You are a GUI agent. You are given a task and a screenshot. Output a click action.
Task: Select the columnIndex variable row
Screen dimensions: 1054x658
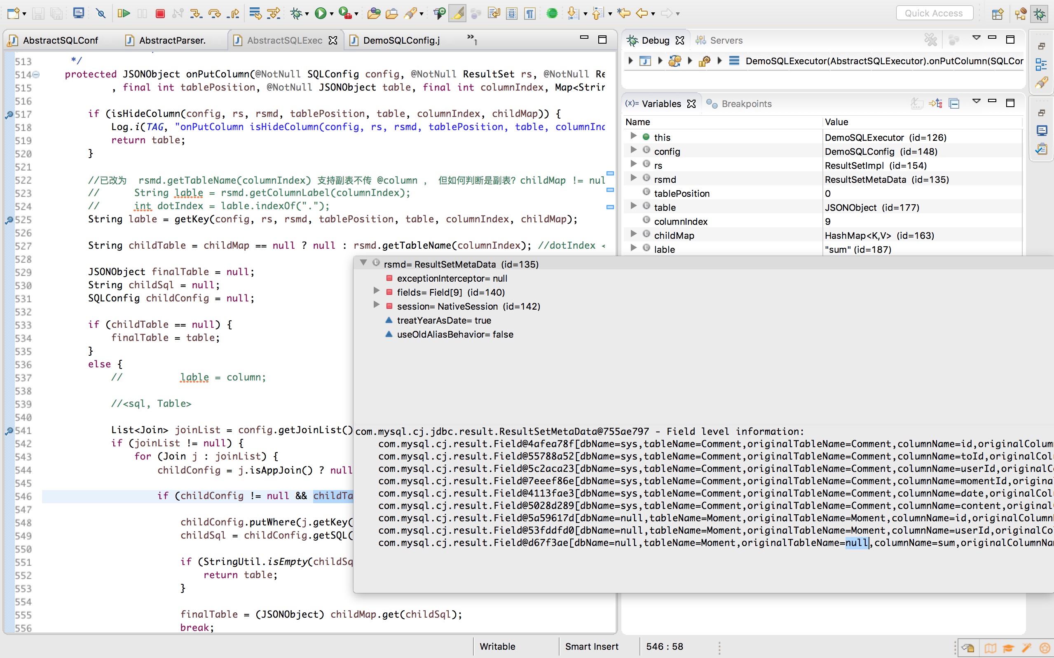(x=680, y=222)
